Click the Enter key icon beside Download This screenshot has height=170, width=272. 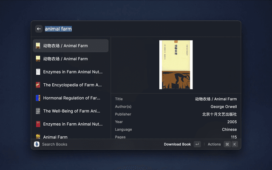point(197,144)
